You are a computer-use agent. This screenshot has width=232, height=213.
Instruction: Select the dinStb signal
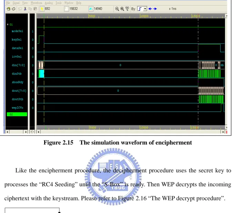pos(17,74)
